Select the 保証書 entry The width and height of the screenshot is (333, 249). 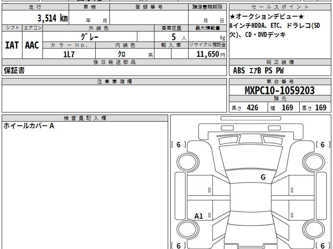pos(14,71)
